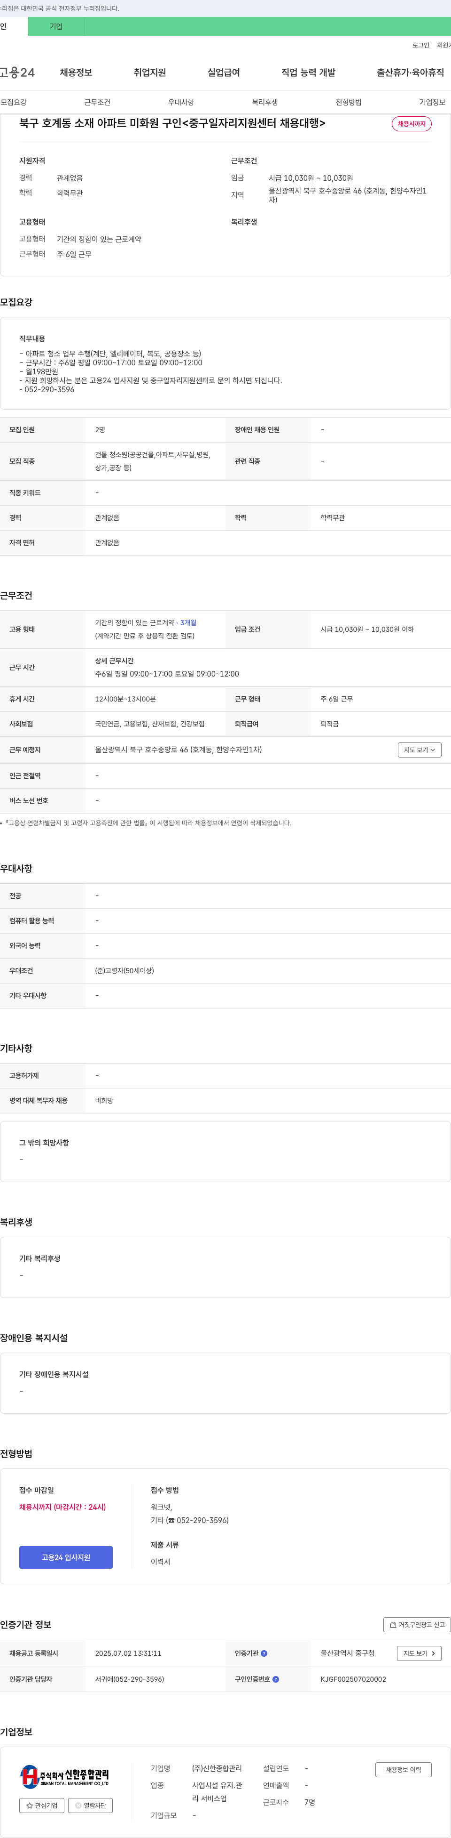Click the (주)신한종합관리 company name
Viewport: 451px width, 1838px height.
(x=217, y=1768)
